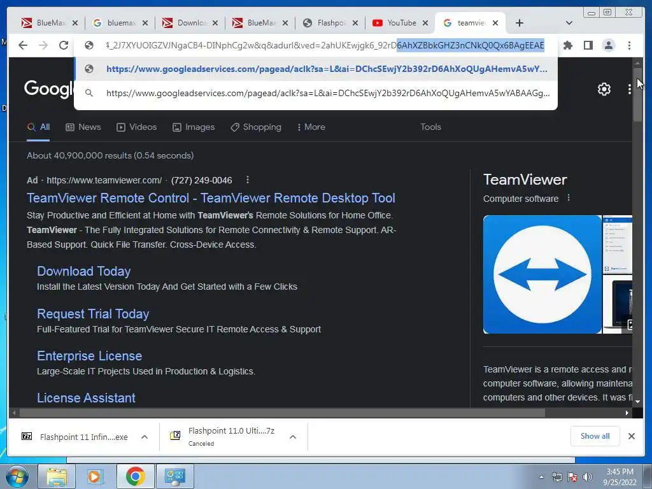Close the downloads bar

[631, 436]
